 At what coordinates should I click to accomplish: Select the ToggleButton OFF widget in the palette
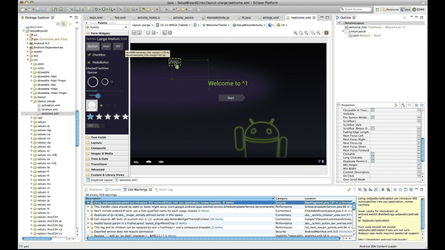[x=118, y=46]
